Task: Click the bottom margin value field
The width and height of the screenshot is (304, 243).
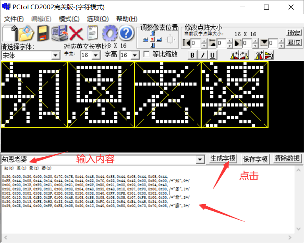Action: pyautogui.click(x=274, y=43)
